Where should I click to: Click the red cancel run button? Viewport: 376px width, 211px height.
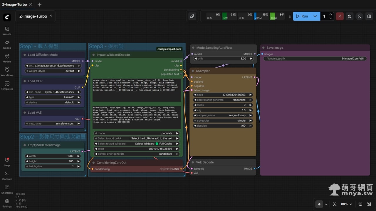tap(340, 16)
